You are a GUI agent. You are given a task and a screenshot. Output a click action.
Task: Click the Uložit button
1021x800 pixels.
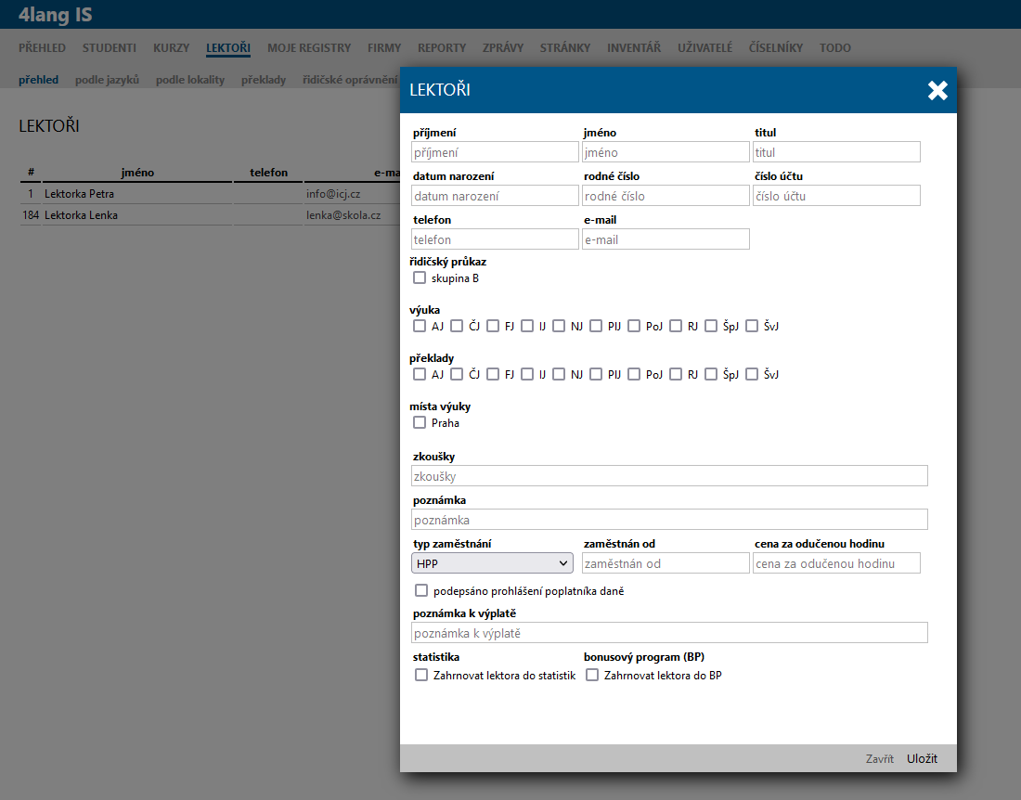point(922,758)
